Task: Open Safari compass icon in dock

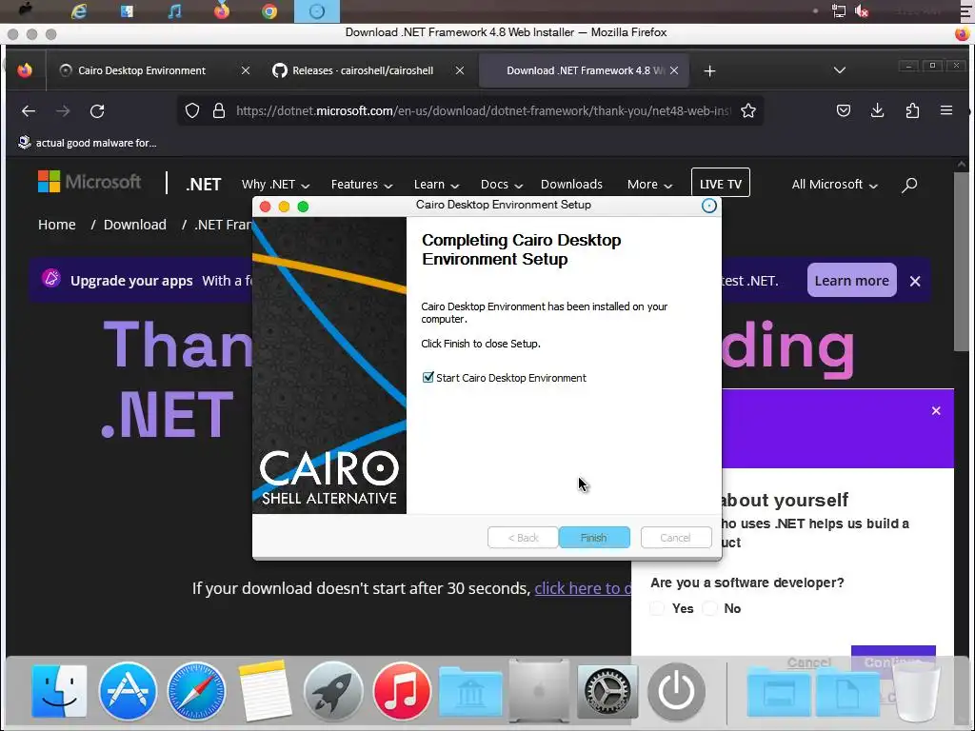Action: (196, 691)
